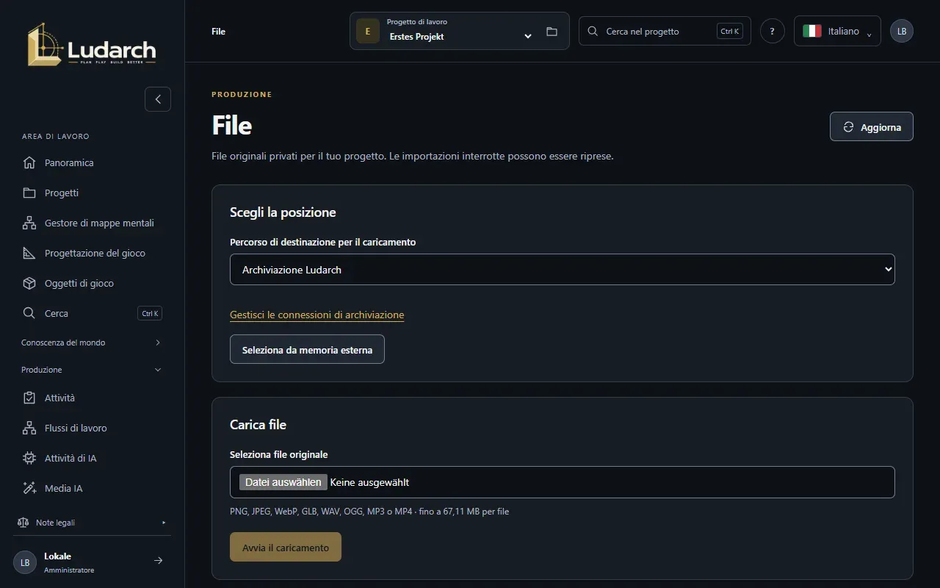
Task: Open Progetti in the sidebar
Action: click(92, 193)
